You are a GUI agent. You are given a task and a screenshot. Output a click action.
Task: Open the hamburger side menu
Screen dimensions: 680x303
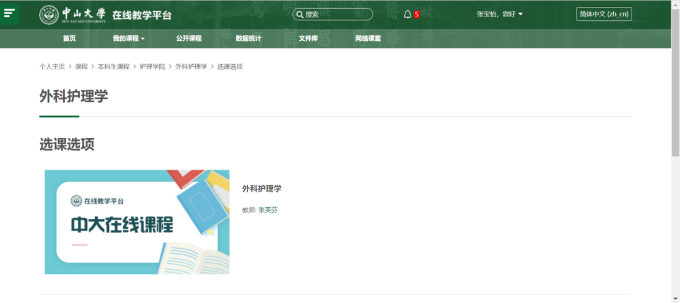[x=9, y=13]
